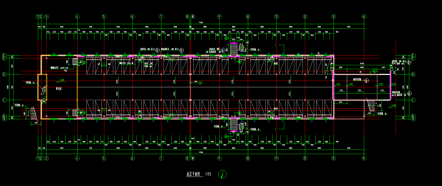Image resolution: width=442 pixels, height=186 pixels.
Task: Pick axis bubble A on left side
Action: click(4, 119)
